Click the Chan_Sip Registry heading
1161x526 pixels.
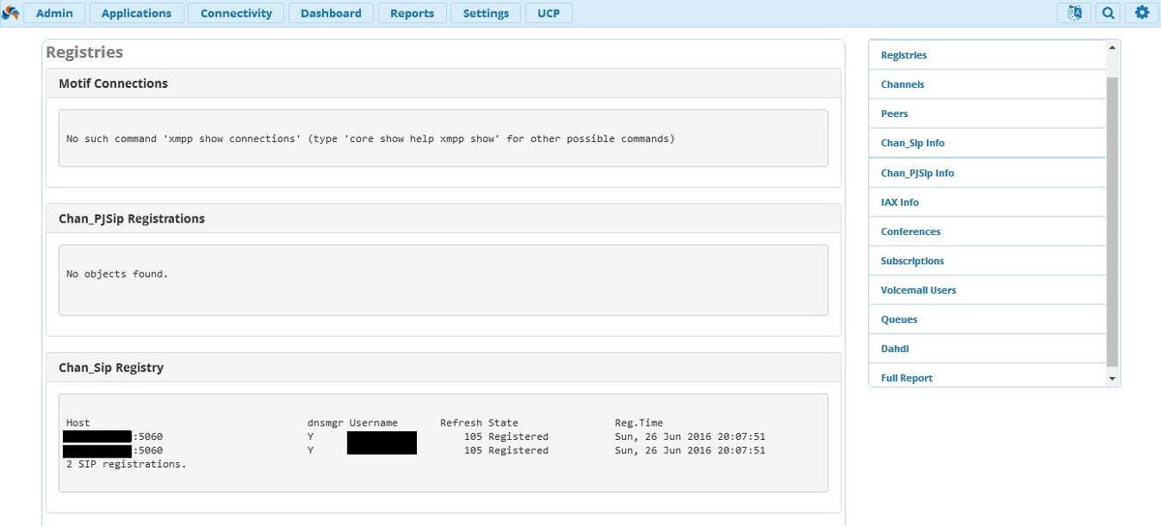(111, 367)
